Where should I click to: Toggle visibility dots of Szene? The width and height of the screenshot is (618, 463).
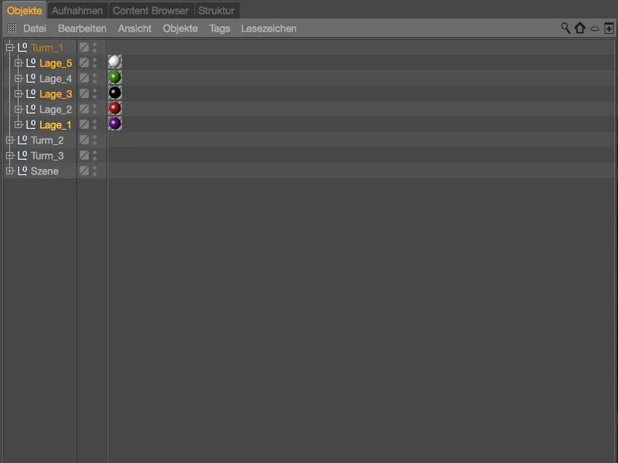point(94,171)
